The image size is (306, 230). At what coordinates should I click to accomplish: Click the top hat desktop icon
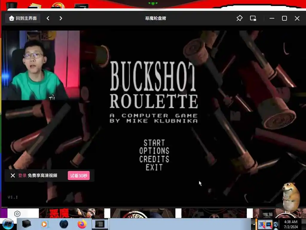point(12,6)
